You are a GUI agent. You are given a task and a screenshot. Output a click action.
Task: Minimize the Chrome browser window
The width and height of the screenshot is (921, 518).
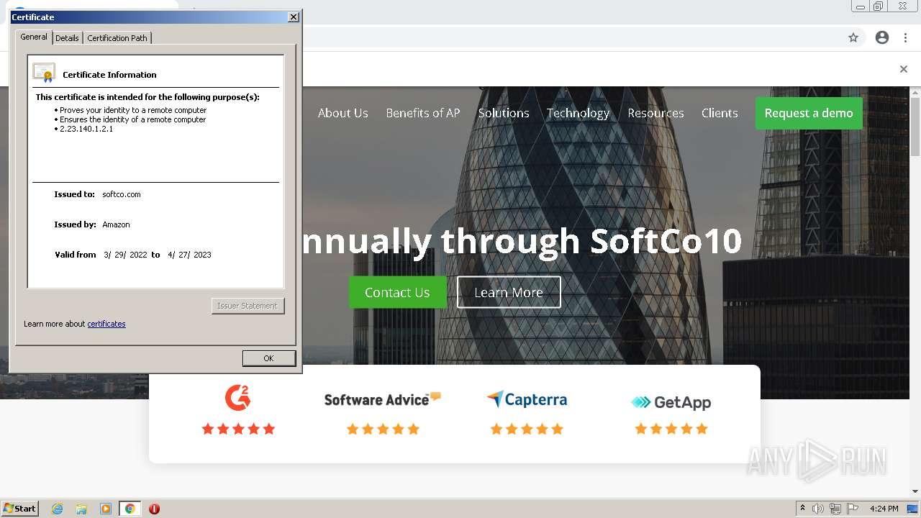pyautogui.click(x=861, y=6)
